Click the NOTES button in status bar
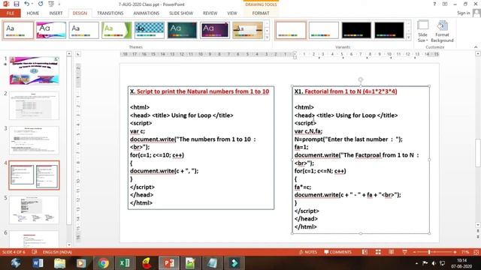 (x=307, y=252)
